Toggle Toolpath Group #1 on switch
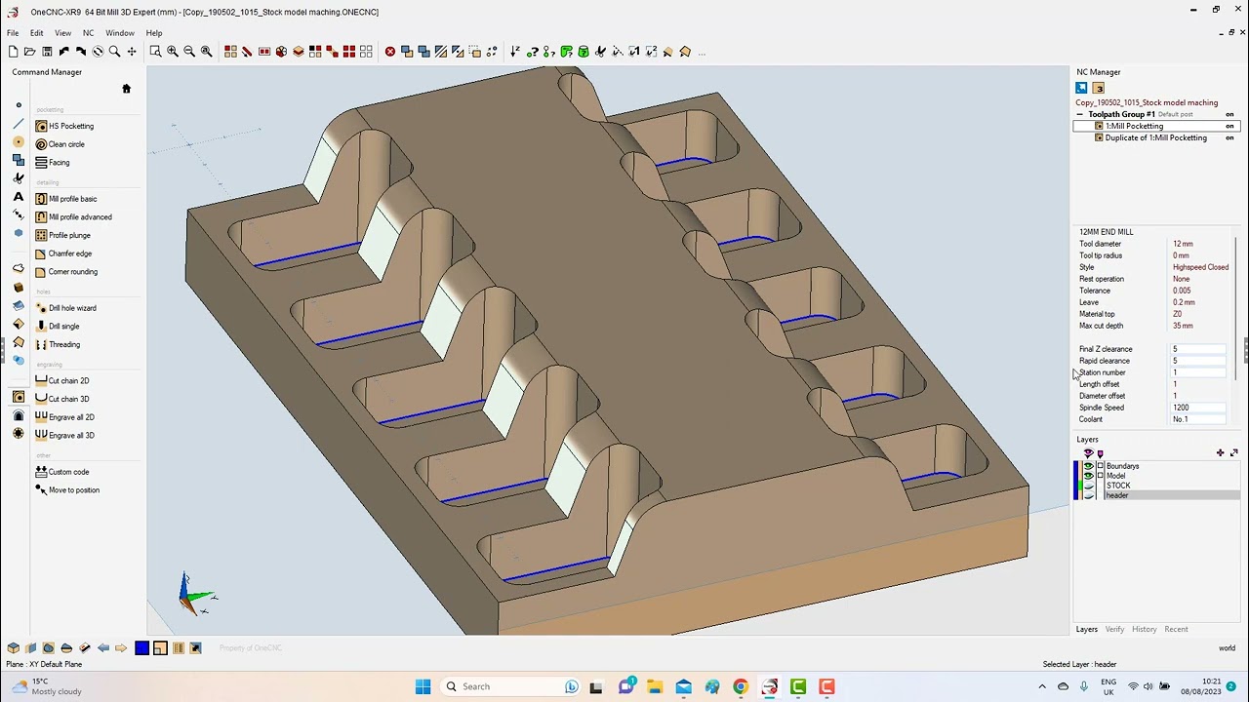 tap(1229, 114)
